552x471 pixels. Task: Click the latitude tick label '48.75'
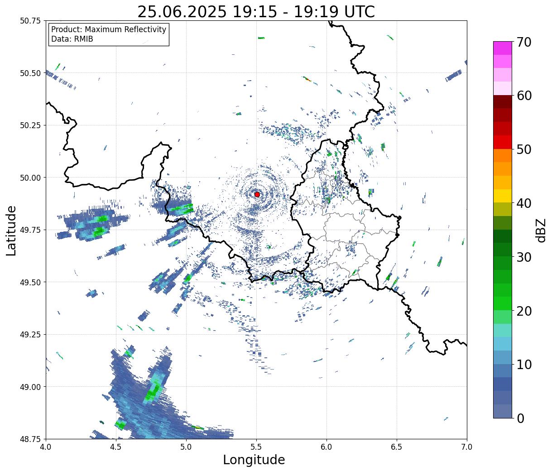(x=30, y=439)
